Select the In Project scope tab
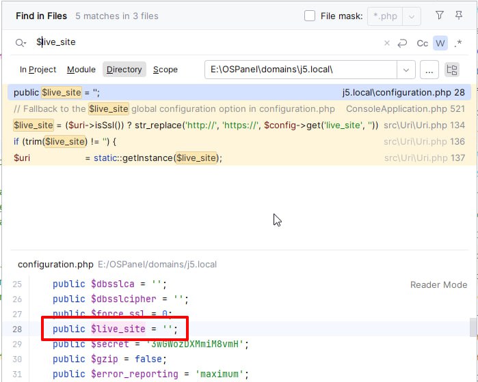This screenshot has height=382, width=478. (38, 70)
